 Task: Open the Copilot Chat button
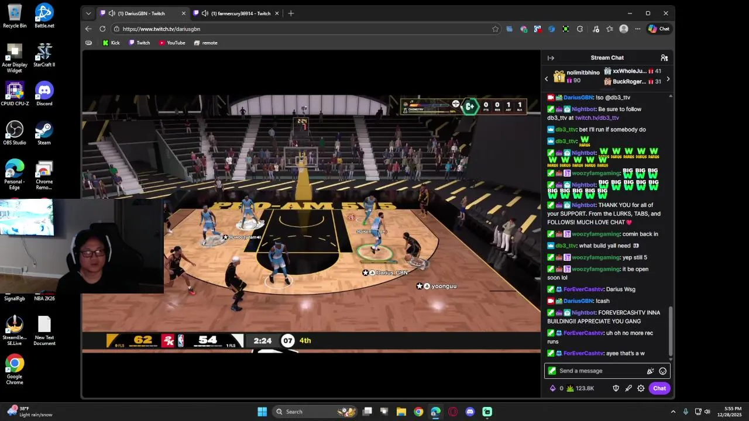point(659,29)
